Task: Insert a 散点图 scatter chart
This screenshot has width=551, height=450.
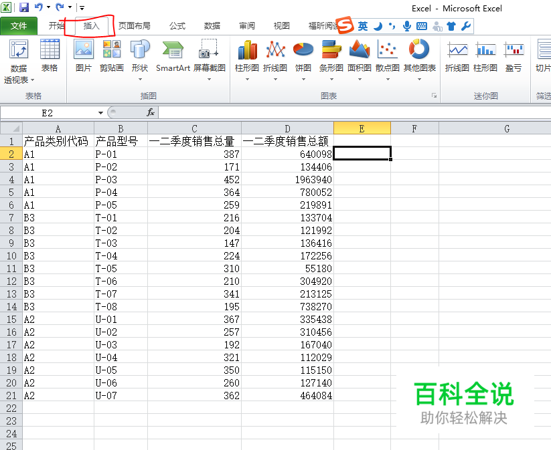Action: 388,60
